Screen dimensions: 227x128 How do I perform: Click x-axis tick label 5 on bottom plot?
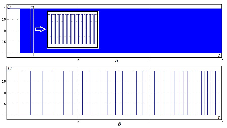[78, 122]
